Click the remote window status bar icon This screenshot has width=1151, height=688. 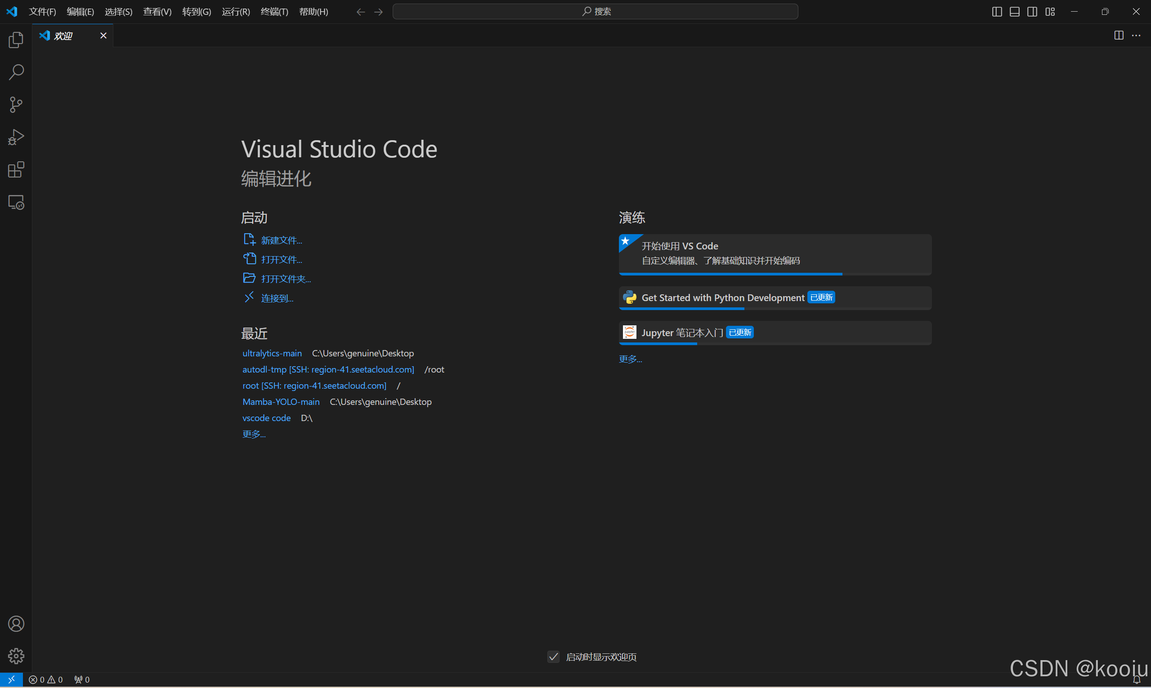coord(11,679)
